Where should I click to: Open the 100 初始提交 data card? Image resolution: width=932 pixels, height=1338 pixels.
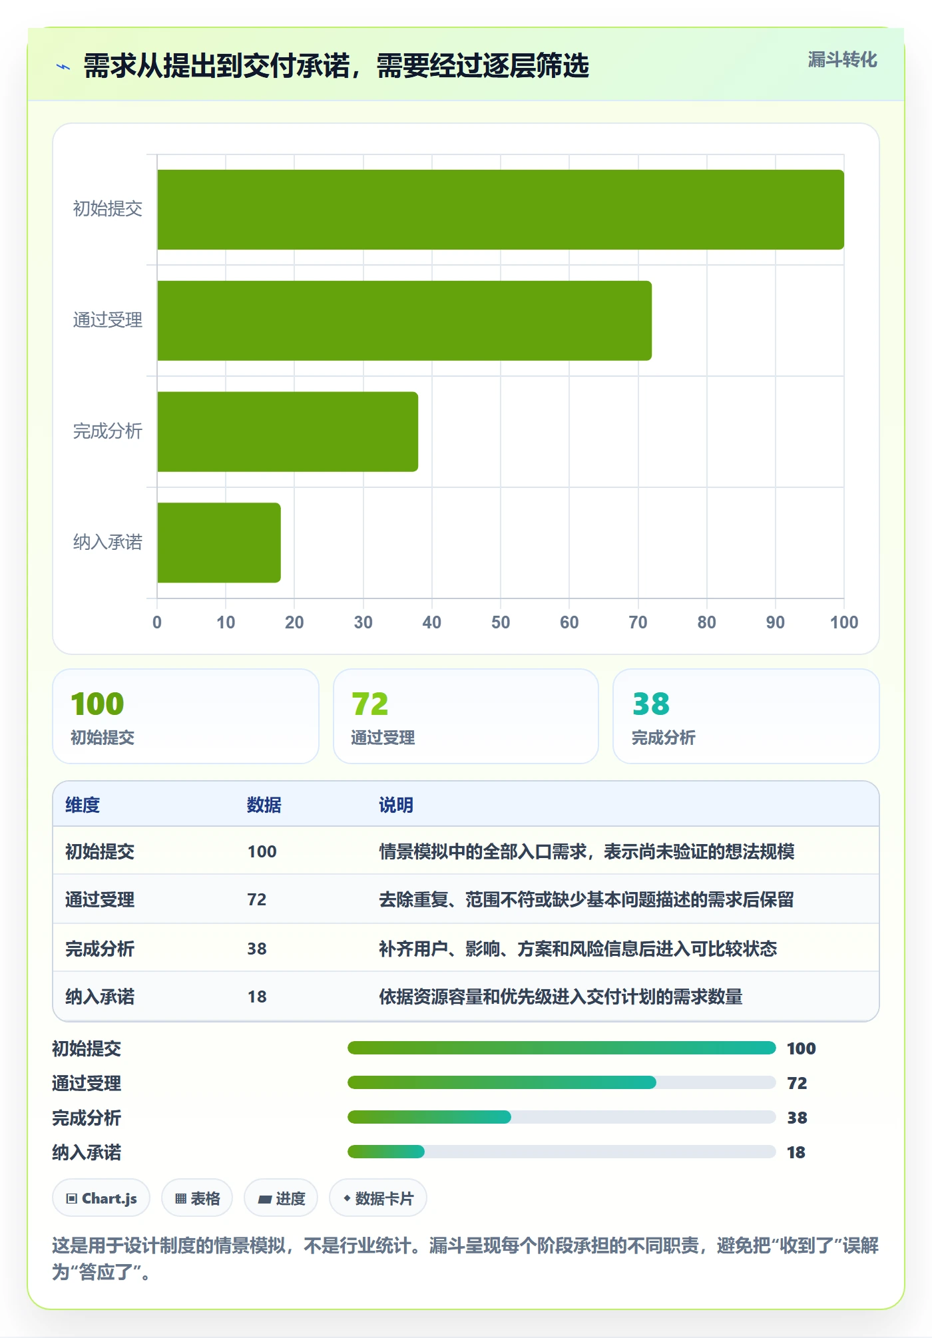coord(186,716)
